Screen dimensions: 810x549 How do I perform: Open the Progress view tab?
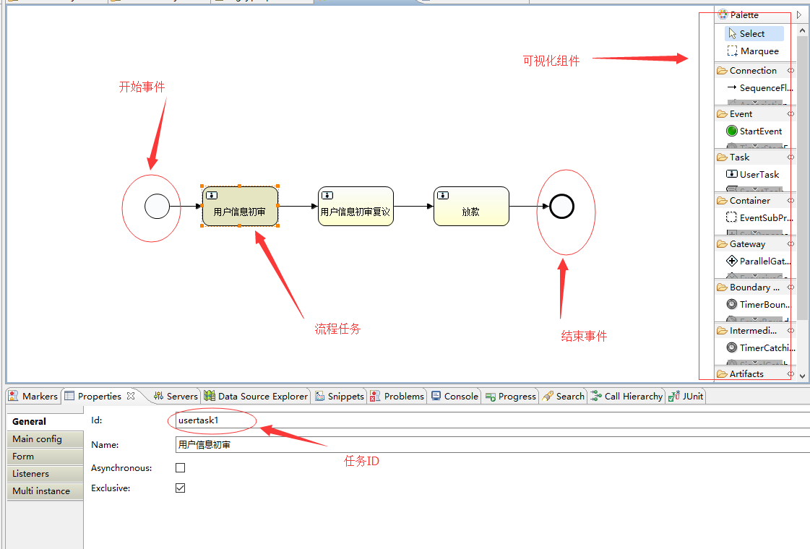click(x=511, y=396)
